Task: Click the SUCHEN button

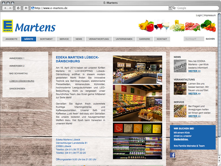Action: tap(210, 39)
